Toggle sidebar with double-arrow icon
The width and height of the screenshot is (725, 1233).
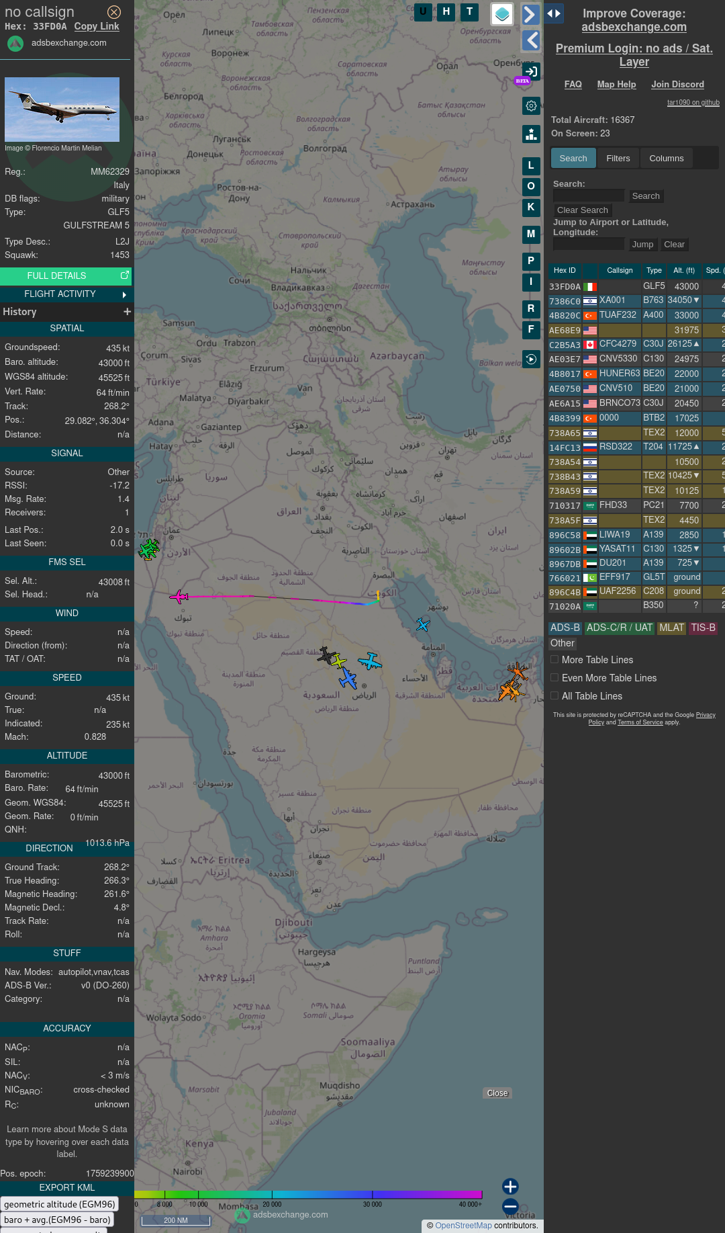554,13
